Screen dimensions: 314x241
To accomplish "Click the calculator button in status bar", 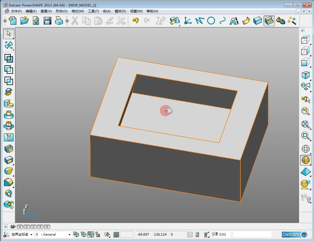I will coord(197,235).
